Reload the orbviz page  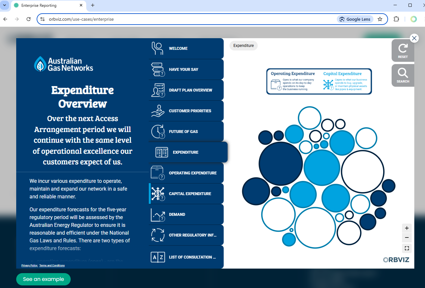(29, 19)
